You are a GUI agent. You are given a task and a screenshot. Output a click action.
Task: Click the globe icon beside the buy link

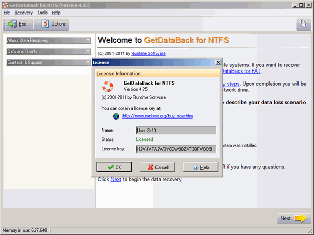pos(116,116)
